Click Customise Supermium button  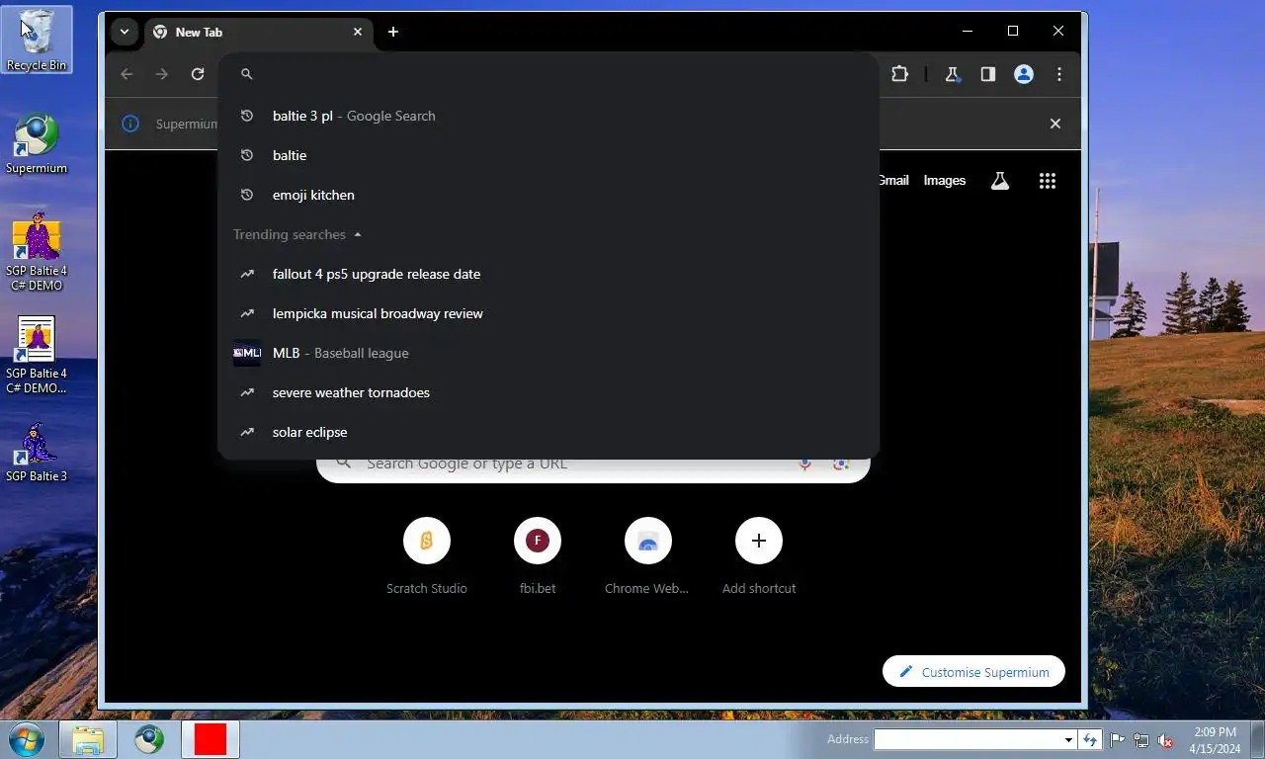click(973, 672)
